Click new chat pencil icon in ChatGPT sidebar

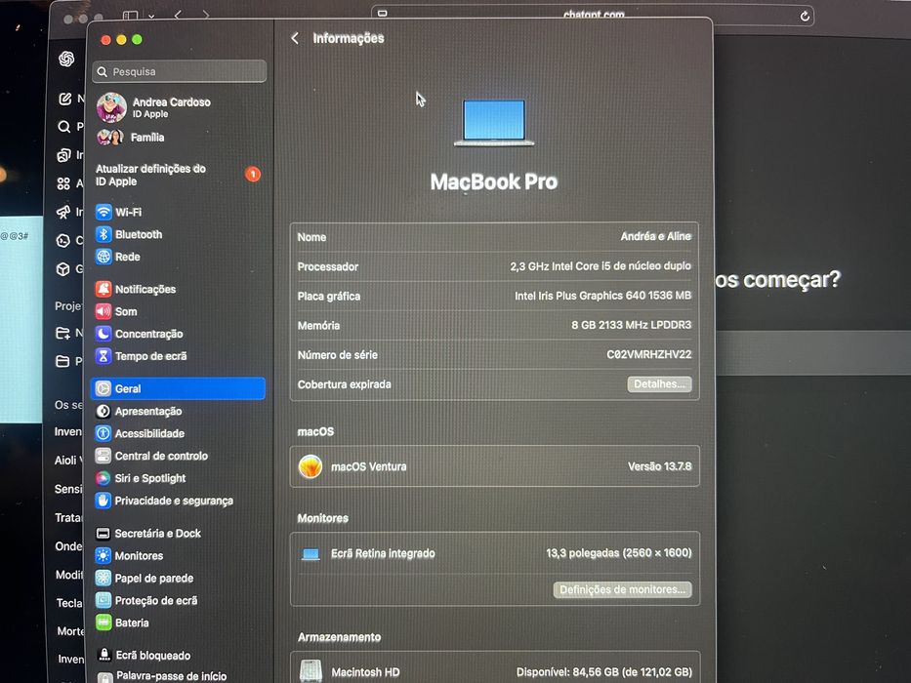point(65,100)
